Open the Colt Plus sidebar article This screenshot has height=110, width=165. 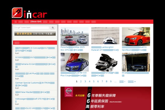tap(35, 75)
